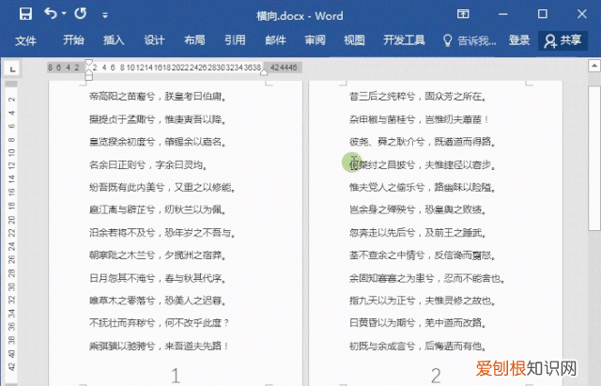This screenshot has height=386, width=601.
Task: Switch to the 设计 tab
Action: click(154, 40)
